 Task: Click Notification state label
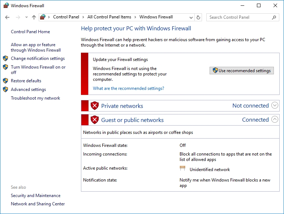[x=100, y=180]
